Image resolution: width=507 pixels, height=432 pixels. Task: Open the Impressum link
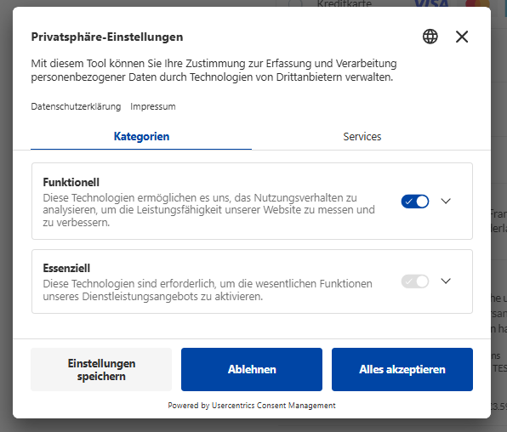point(153,106)
